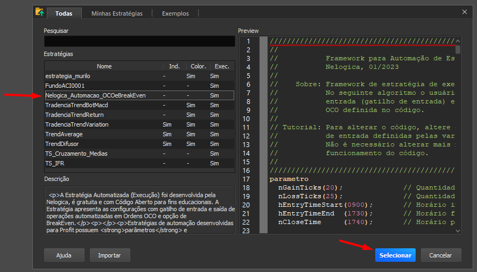Click inside the Descrição text box
Viewport: 477px width, 272px height.
point(139,210)
